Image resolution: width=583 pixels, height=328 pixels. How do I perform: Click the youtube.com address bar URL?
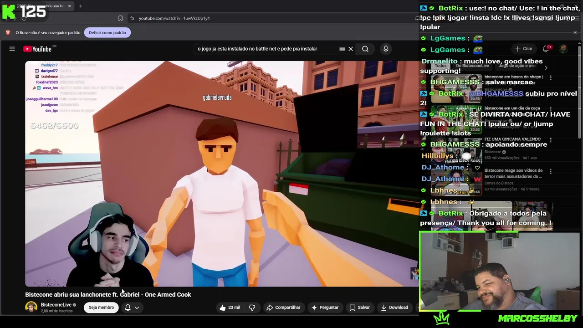tap(174, 18)
